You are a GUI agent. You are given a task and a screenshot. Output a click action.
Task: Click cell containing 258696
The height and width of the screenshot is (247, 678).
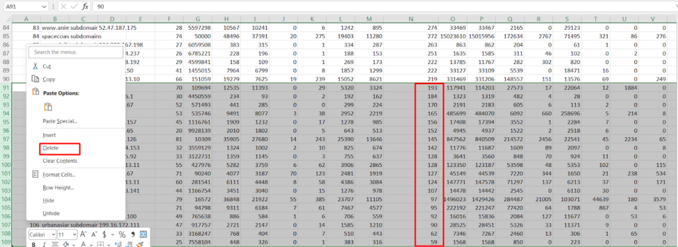[567, 113]
